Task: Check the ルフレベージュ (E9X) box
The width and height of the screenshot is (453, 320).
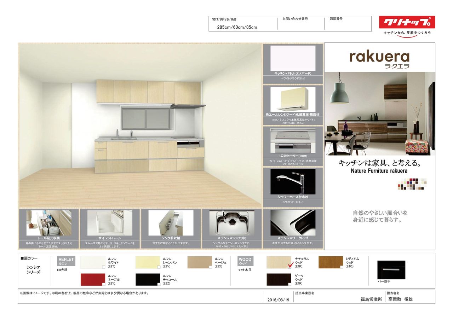Action: click(x=210, y=267)
